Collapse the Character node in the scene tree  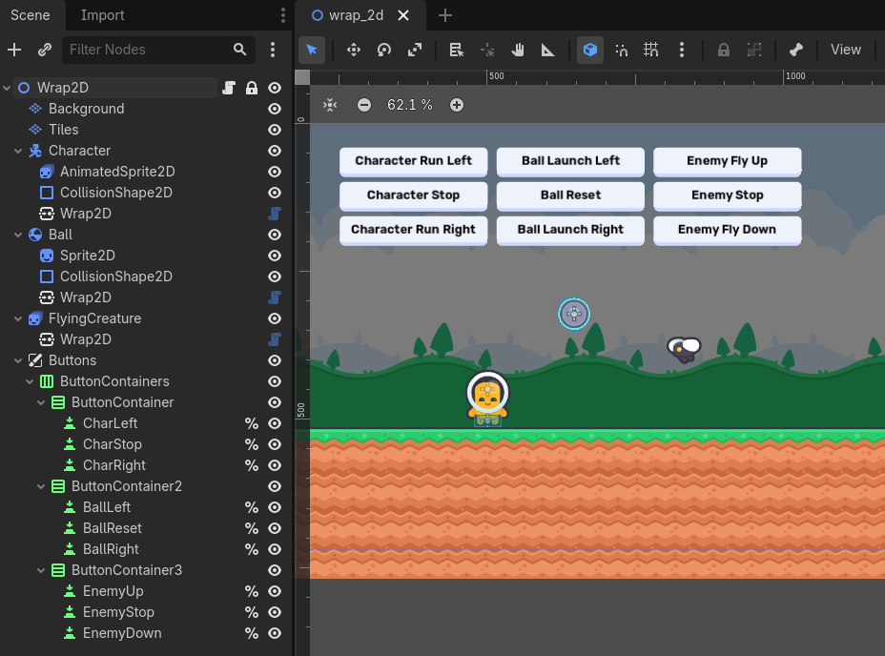tap(17, 151)
